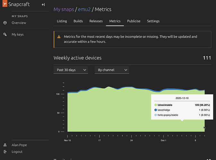Click the Overview cube icon
216x160 pixels.
tap(5, 23)
